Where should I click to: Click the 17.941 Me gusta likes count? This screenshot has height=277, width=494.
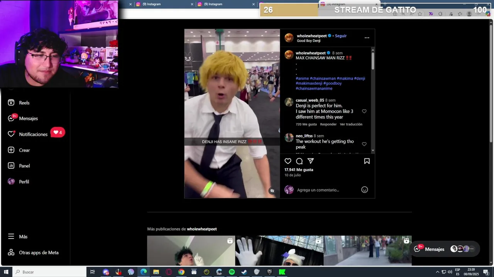pyautogui.click(x=299, y=170)
